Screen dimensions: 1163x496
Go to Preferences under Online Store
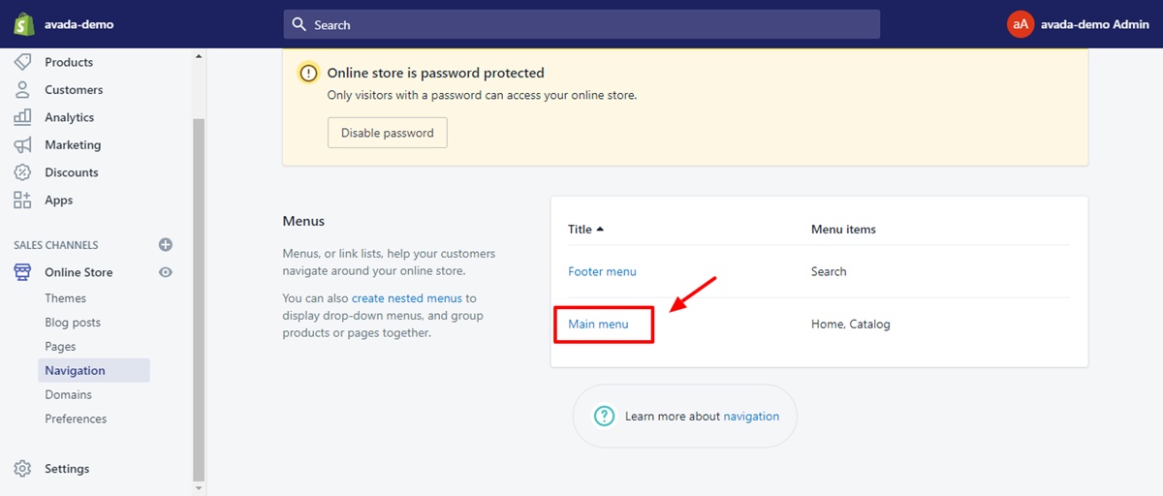[76, 418]
